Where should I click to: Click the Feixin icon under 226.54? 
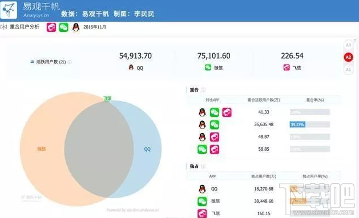coord(287,67)
